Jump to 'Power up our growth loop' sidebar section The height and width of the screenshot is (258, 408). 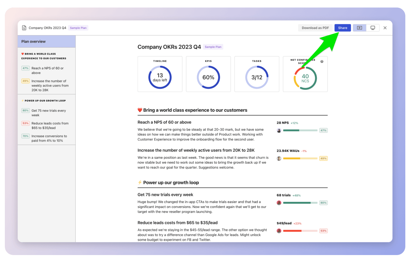pyautogui.click(x=45, y=101)
